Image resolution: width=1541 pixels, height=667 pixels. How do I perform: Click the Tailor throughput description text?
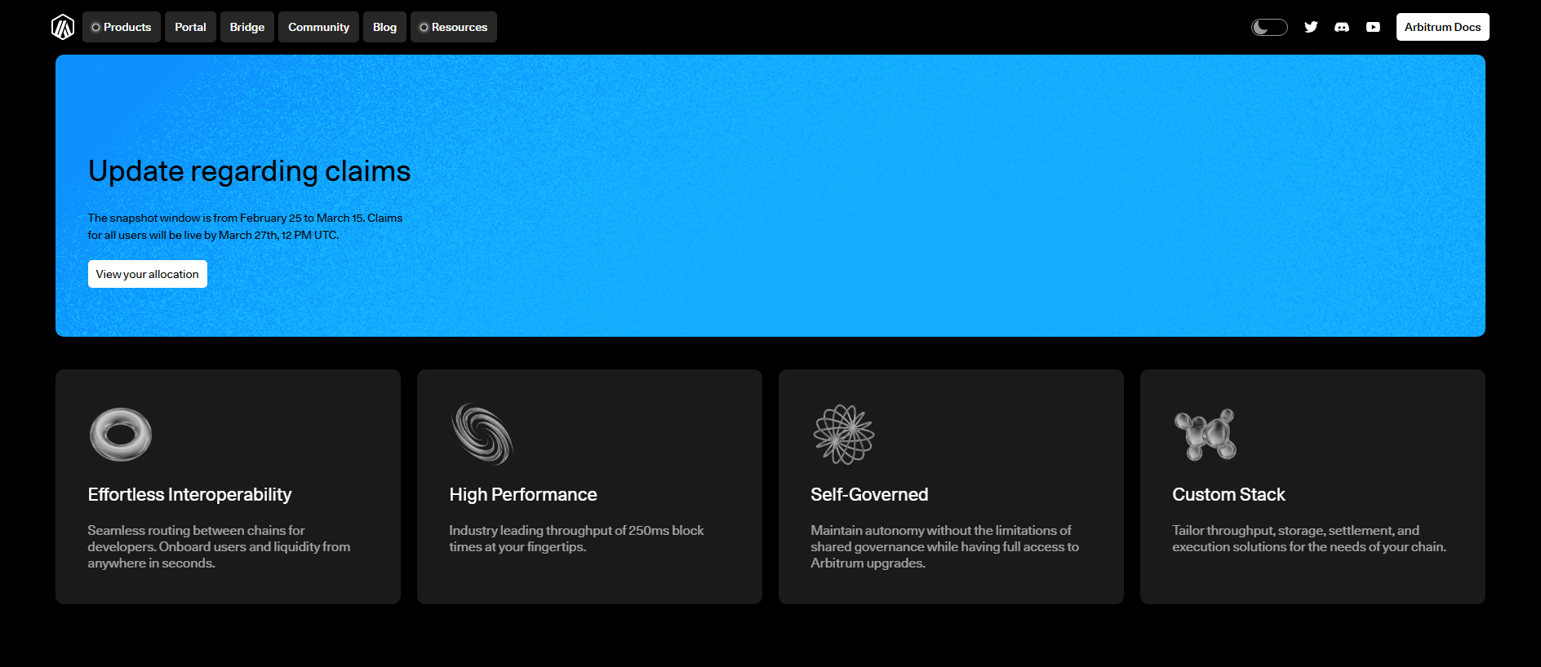(1309, 538)
